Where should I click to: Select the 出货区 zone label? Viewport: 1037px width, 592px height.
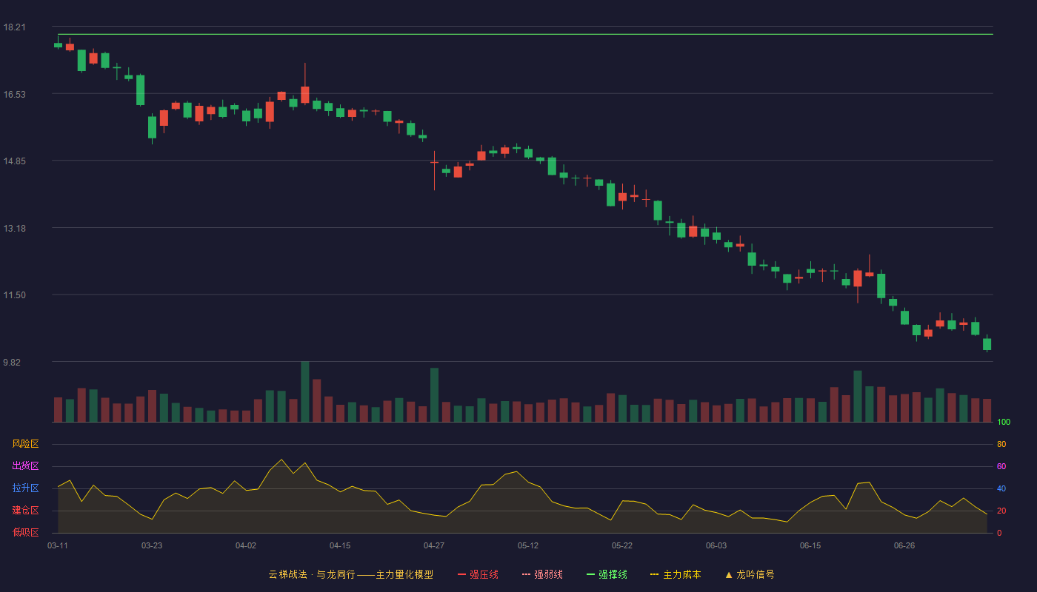click(25, 466)
